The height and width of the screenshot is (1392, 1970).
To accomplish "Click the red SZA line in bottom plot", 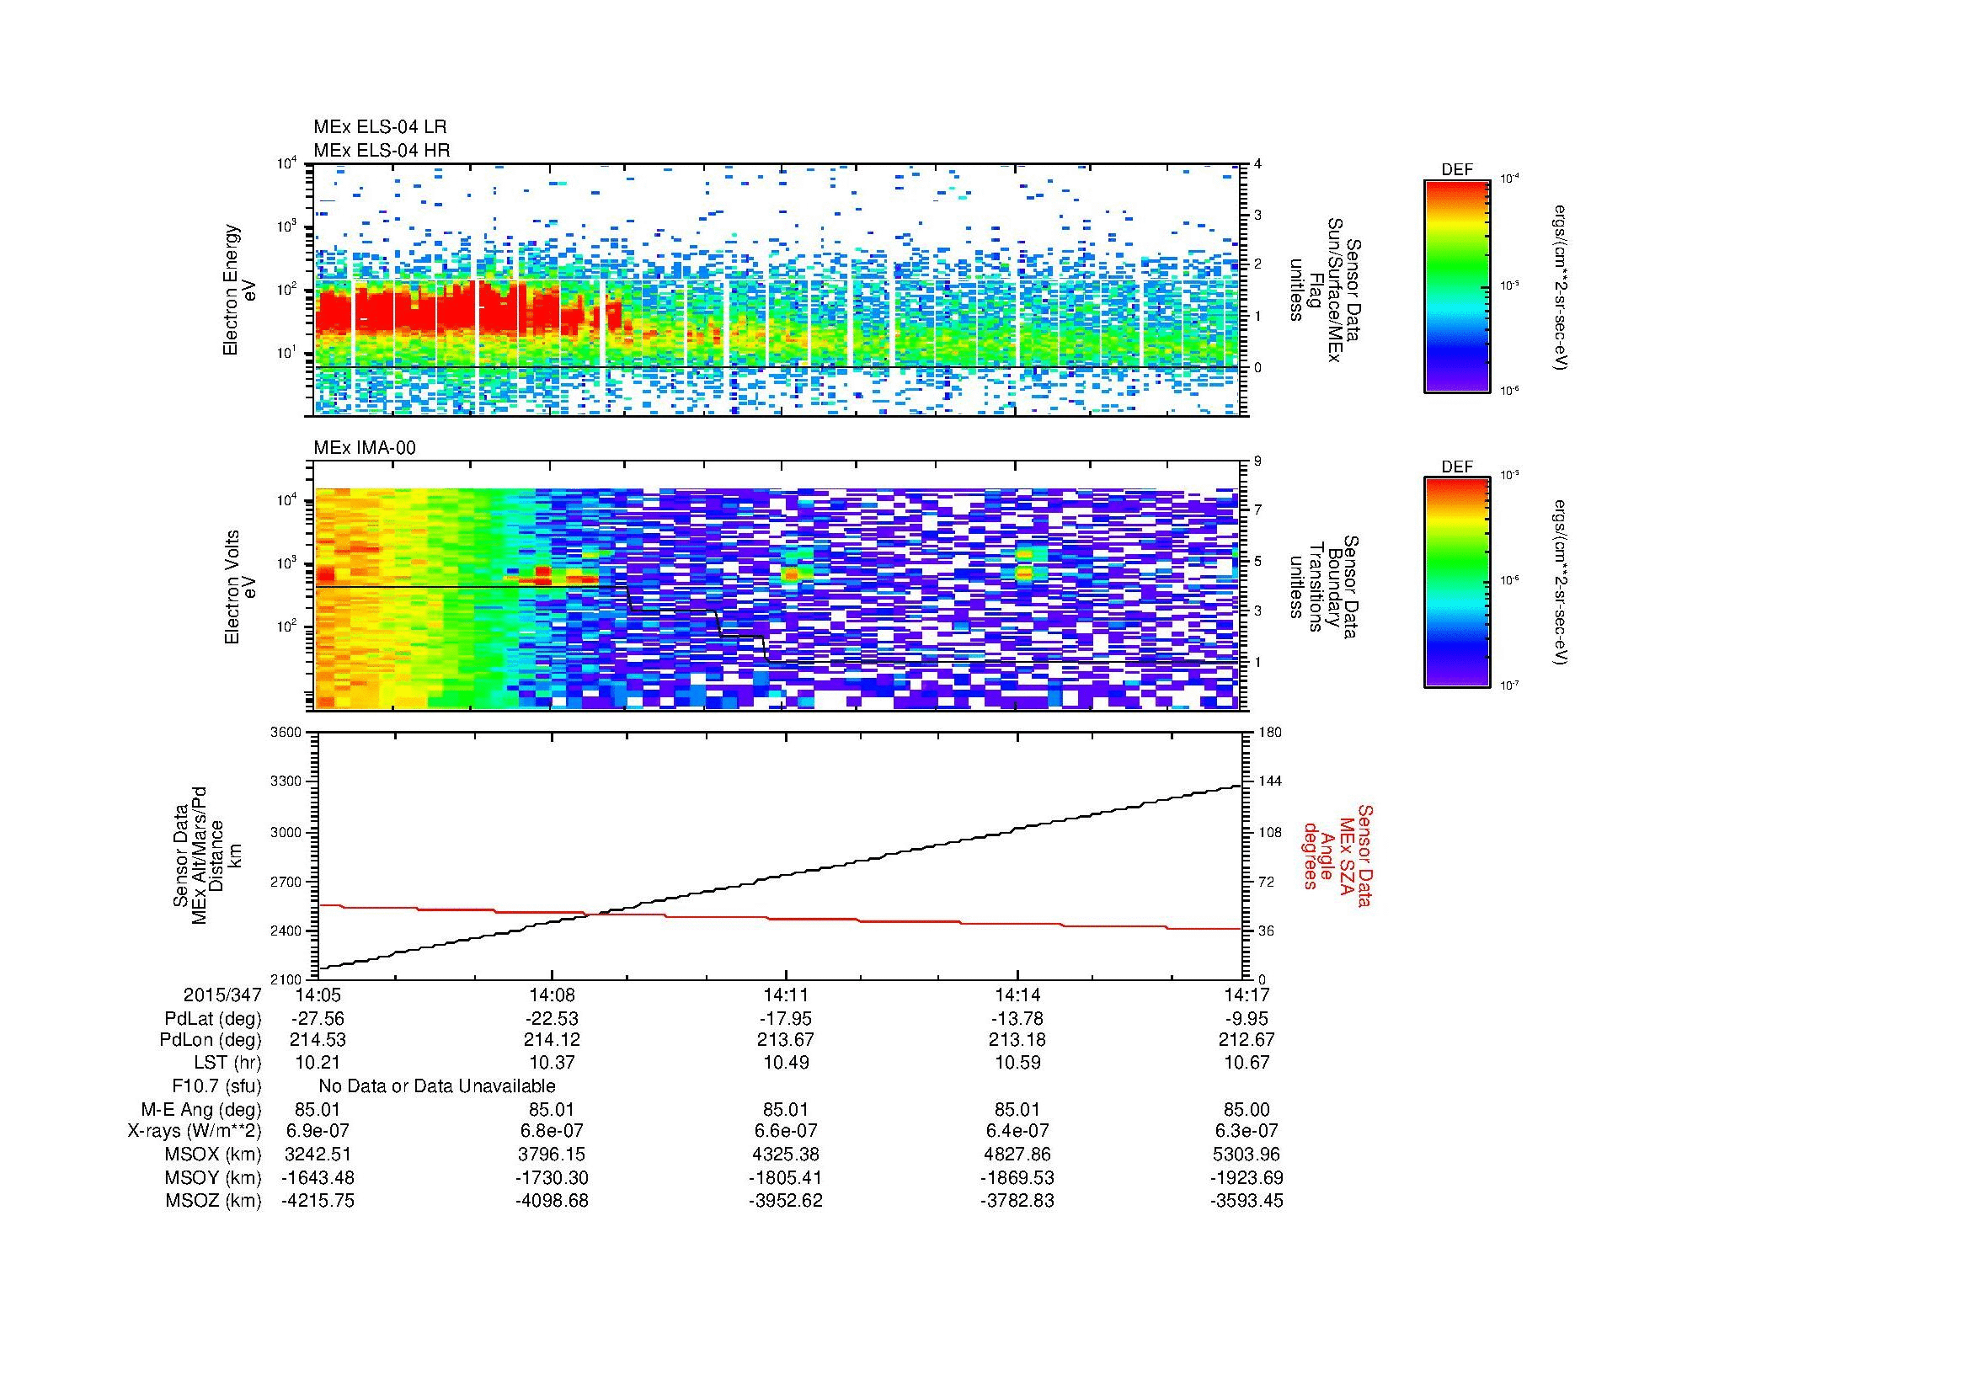I will point(781,918).
